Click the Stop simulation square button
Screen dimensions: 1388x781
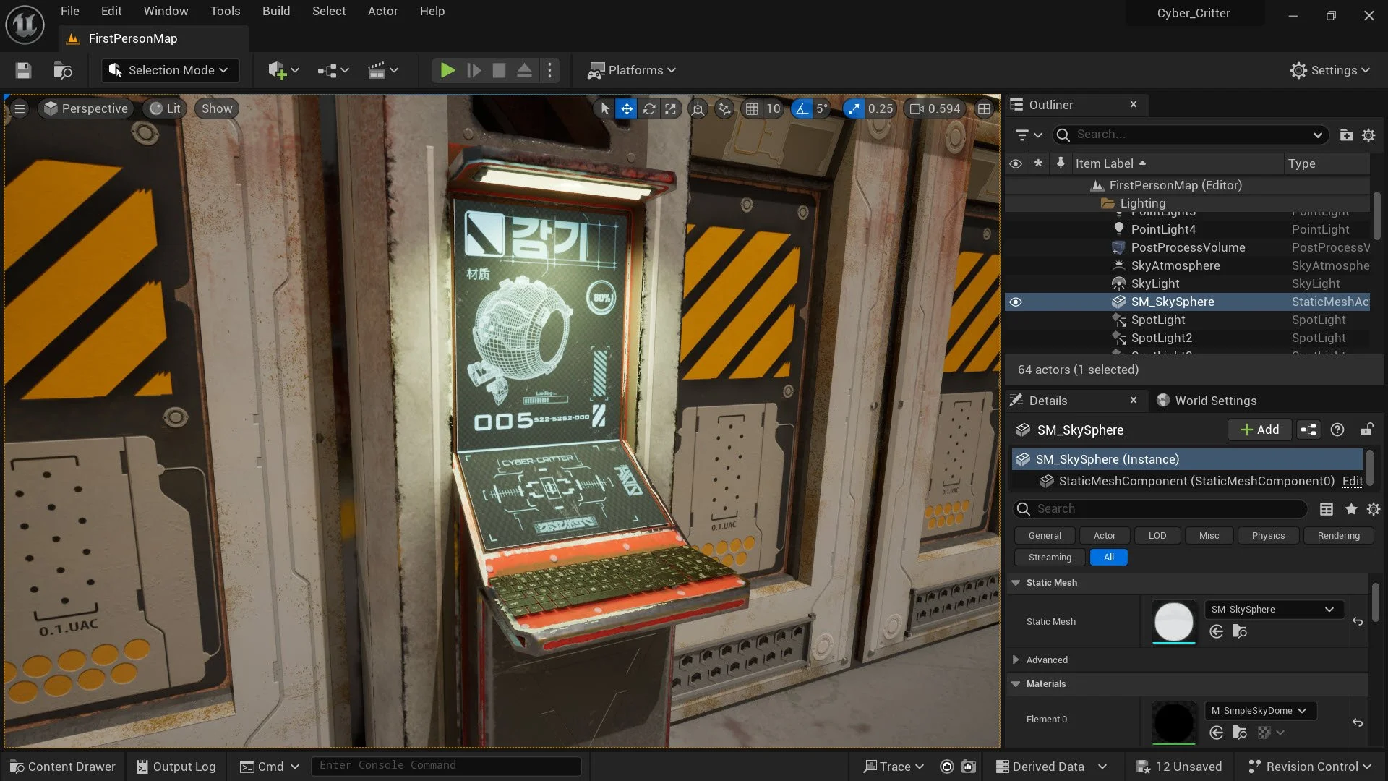click(x=499, y=70)
